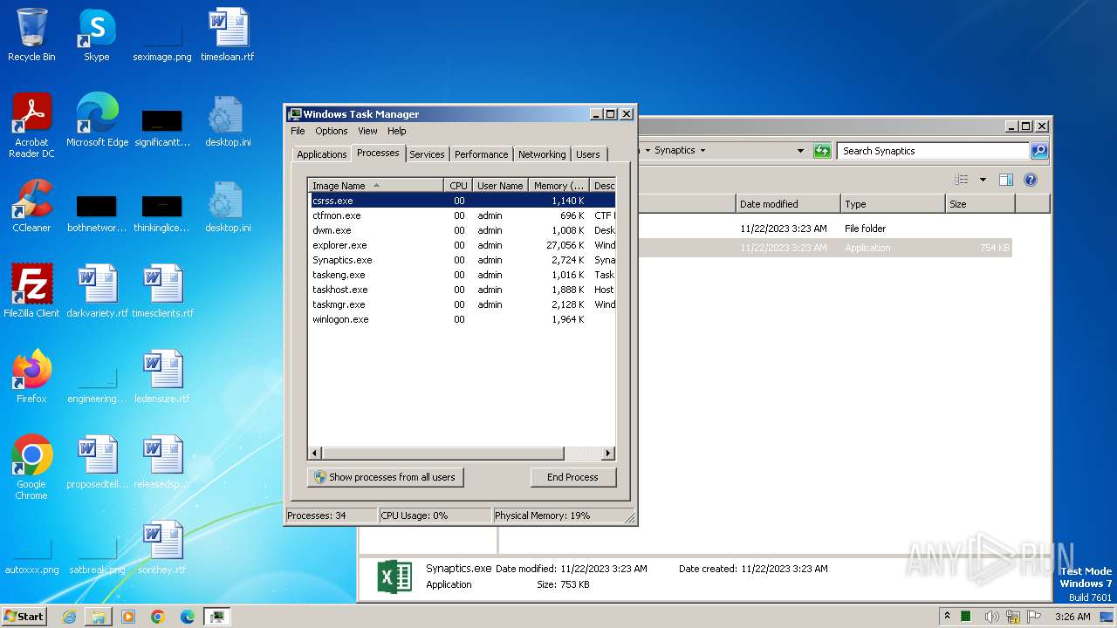Click the Start button
Viewport: 1117px width, 628px height.
[24, 617]
